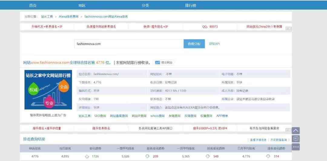Open the feedback message icon on right

tap(296, 139)
